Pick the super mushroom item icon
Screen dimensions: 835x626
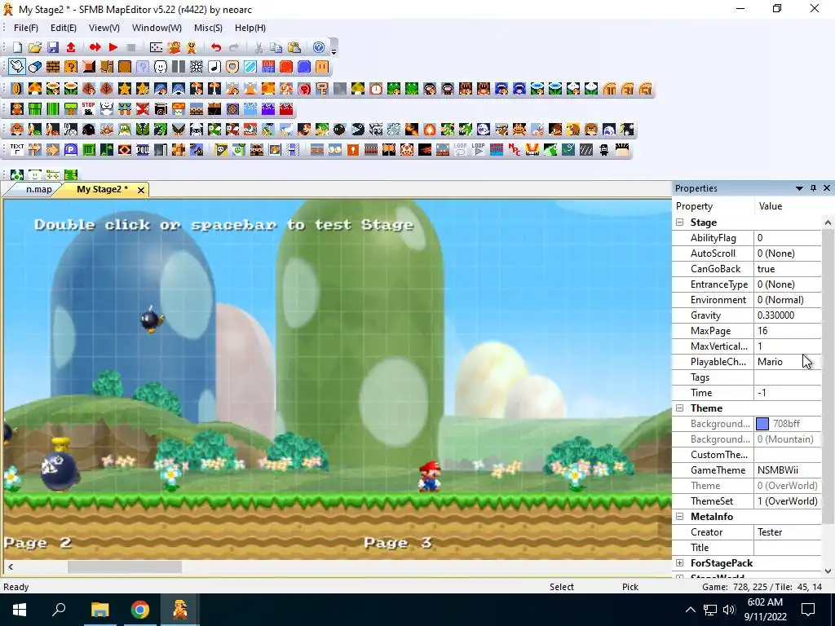click(35, 88)
